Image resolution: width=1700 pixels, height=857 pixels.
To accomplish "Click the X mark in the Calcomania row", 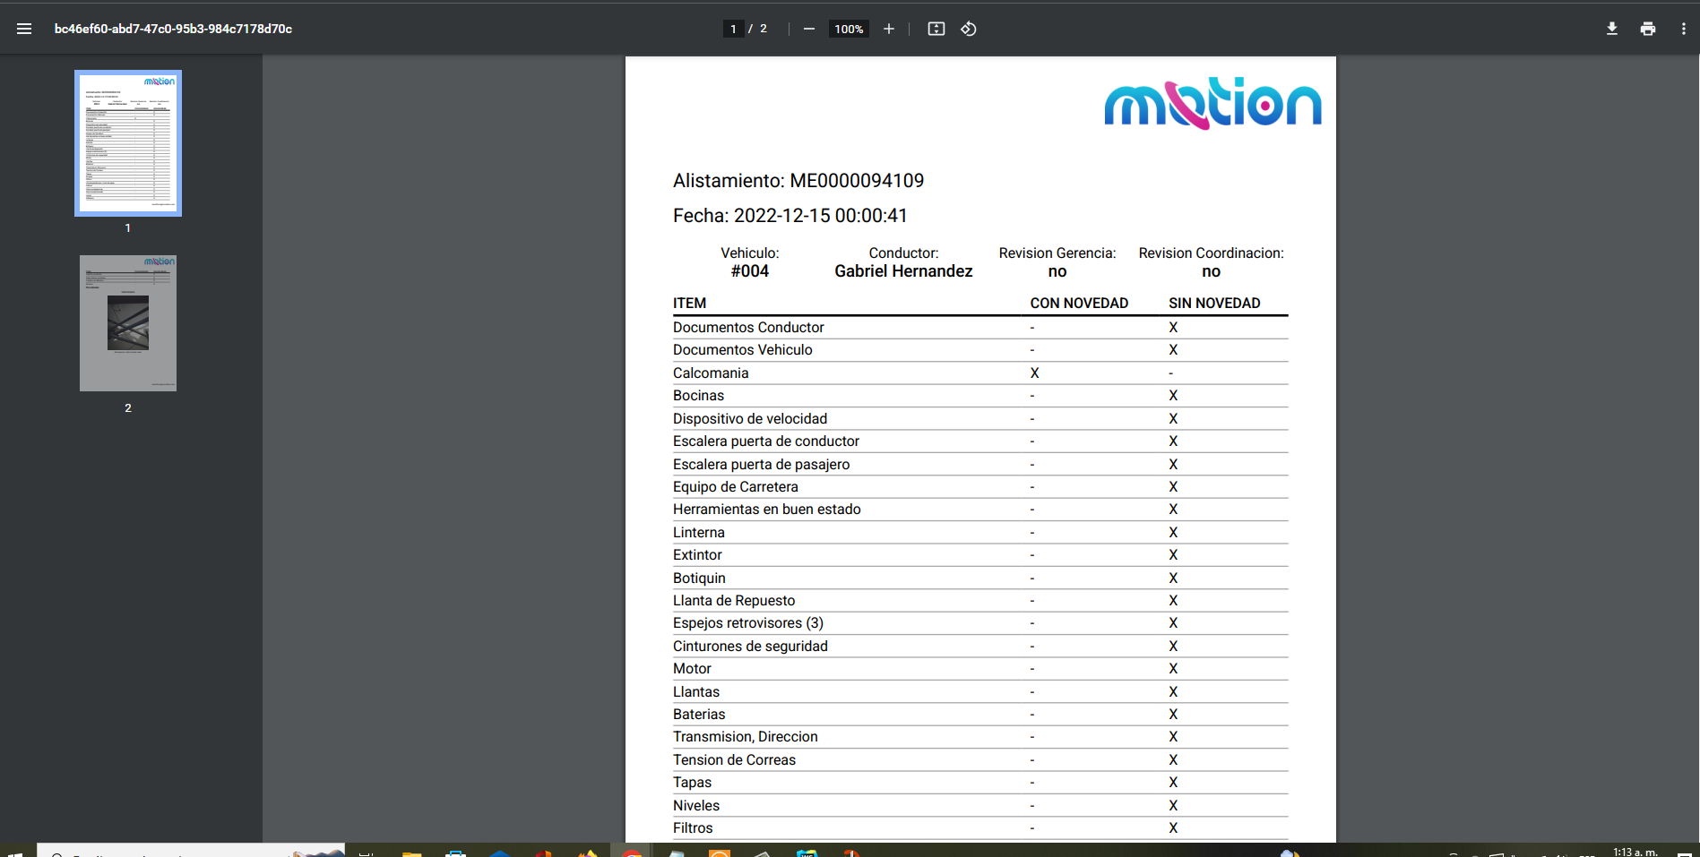I will [1034, 373].
